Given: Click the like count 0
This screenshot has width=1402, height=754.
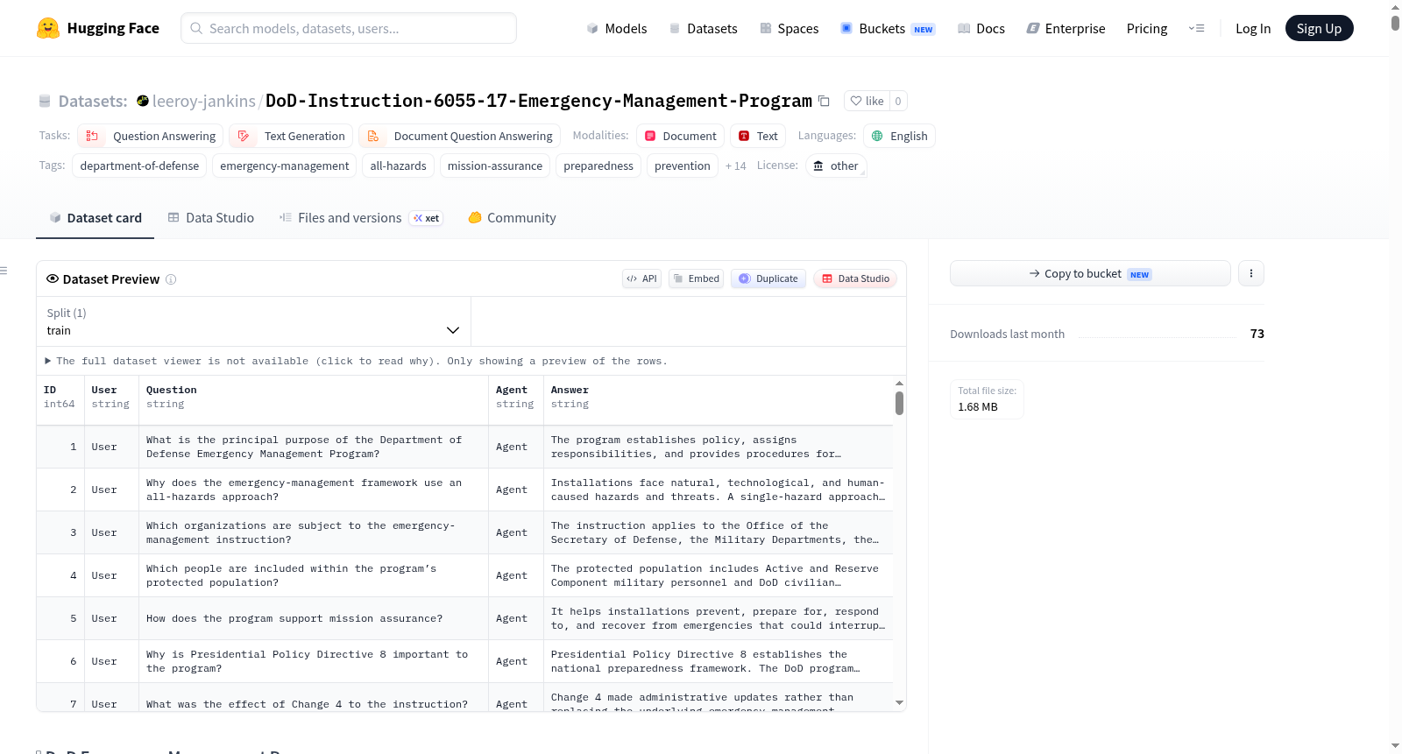Looking at the screenshot, I should pyautogui.click(x=898, y=101).
